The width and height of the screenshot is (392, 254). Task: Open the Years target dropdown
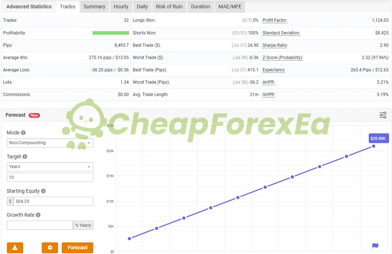click(x=50, y=167)
